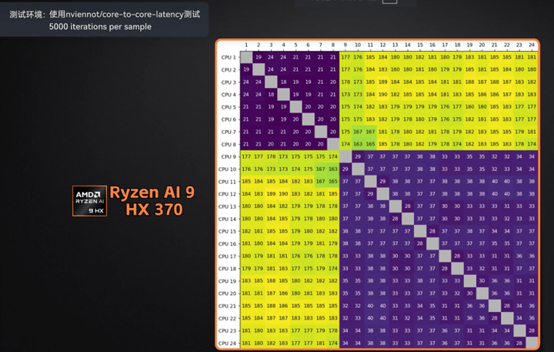The height and width of the screenshot is (352, 554).
Task: Select the 'CPU 1' row label
Action: coord(229,57)
